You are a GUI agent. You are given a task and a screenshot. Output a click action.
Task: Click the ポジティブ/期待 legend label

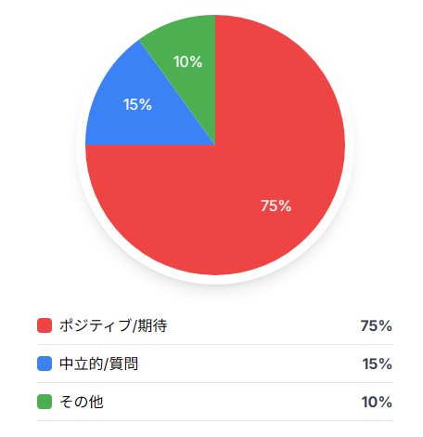coord(113,325)
